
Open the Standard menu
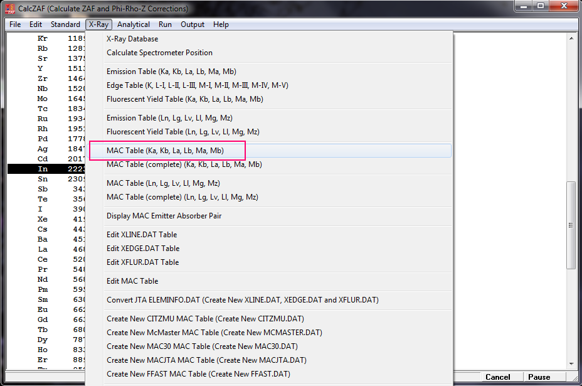[65, 24]
